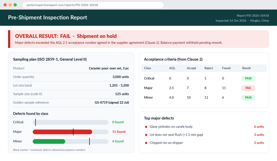
Task: Click the 3 units defect count
Action: pos(259,135)
